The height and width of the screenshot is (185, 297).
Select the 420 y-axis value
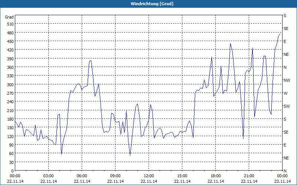(11, 50)
